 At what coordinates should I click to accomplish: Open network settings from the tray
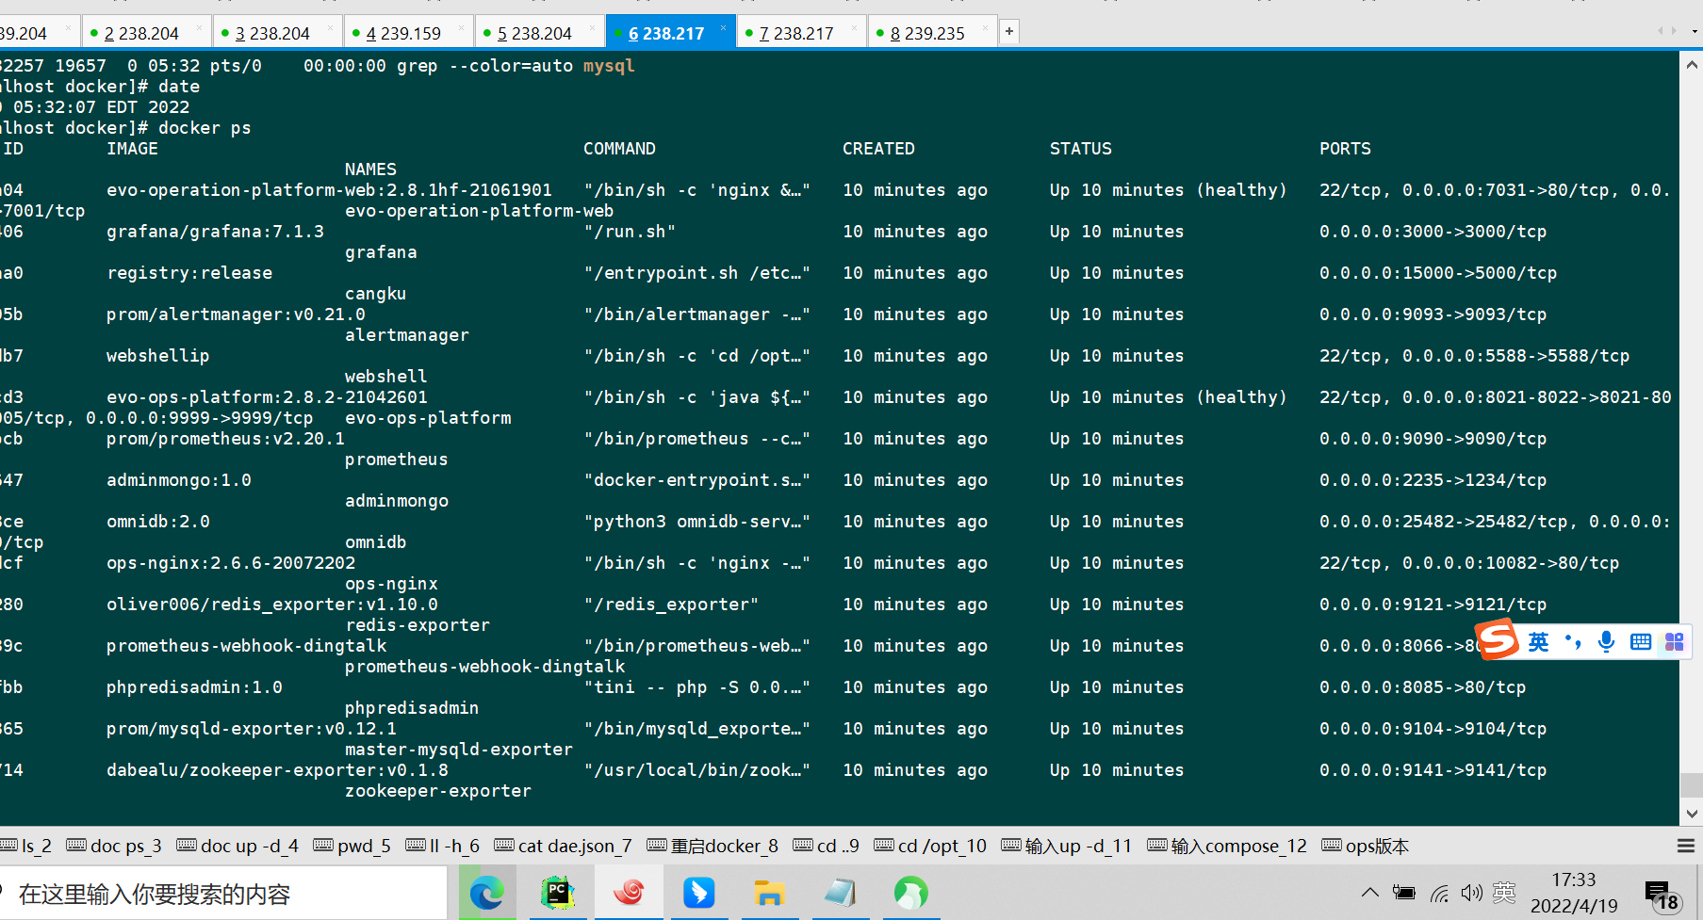pos(1439,893)
